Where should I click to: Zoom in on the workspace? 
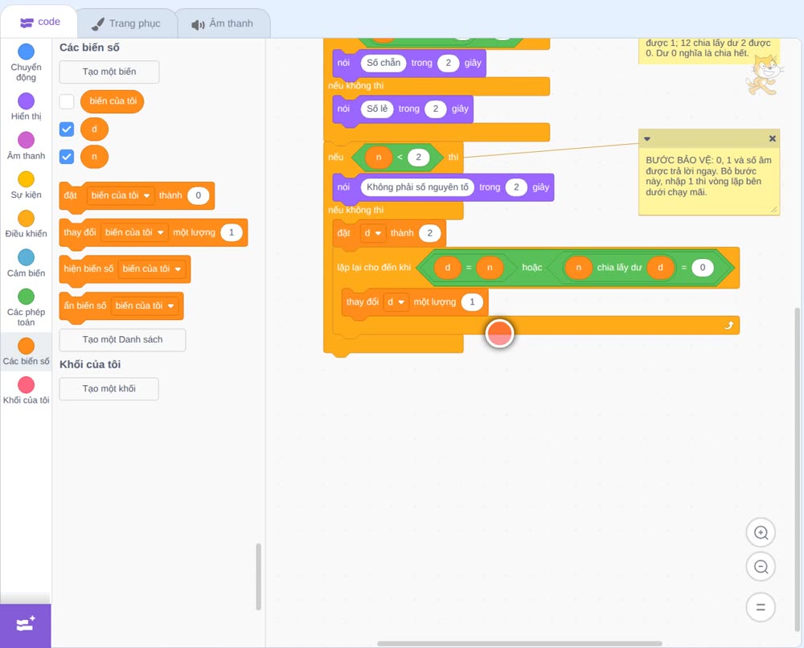pyautogui.click(x=761, y=533)
